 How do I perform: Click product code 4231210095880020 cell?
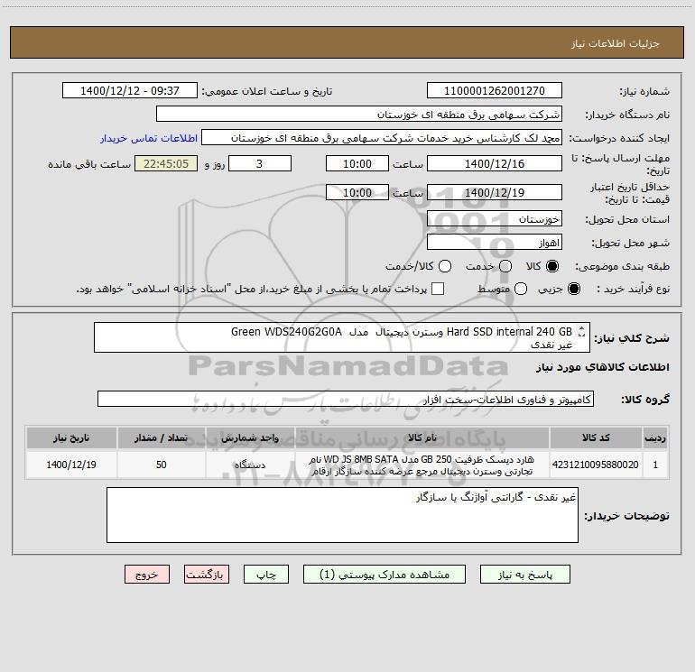pyautogui.click(x=596, y=465)
